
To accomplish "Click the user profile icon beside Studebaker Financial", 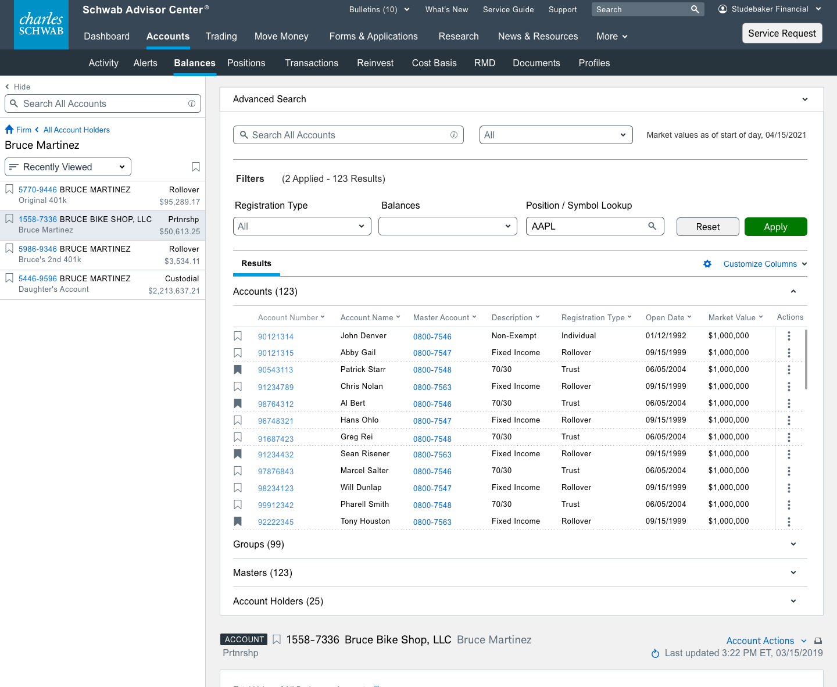I will pos(722,9).
